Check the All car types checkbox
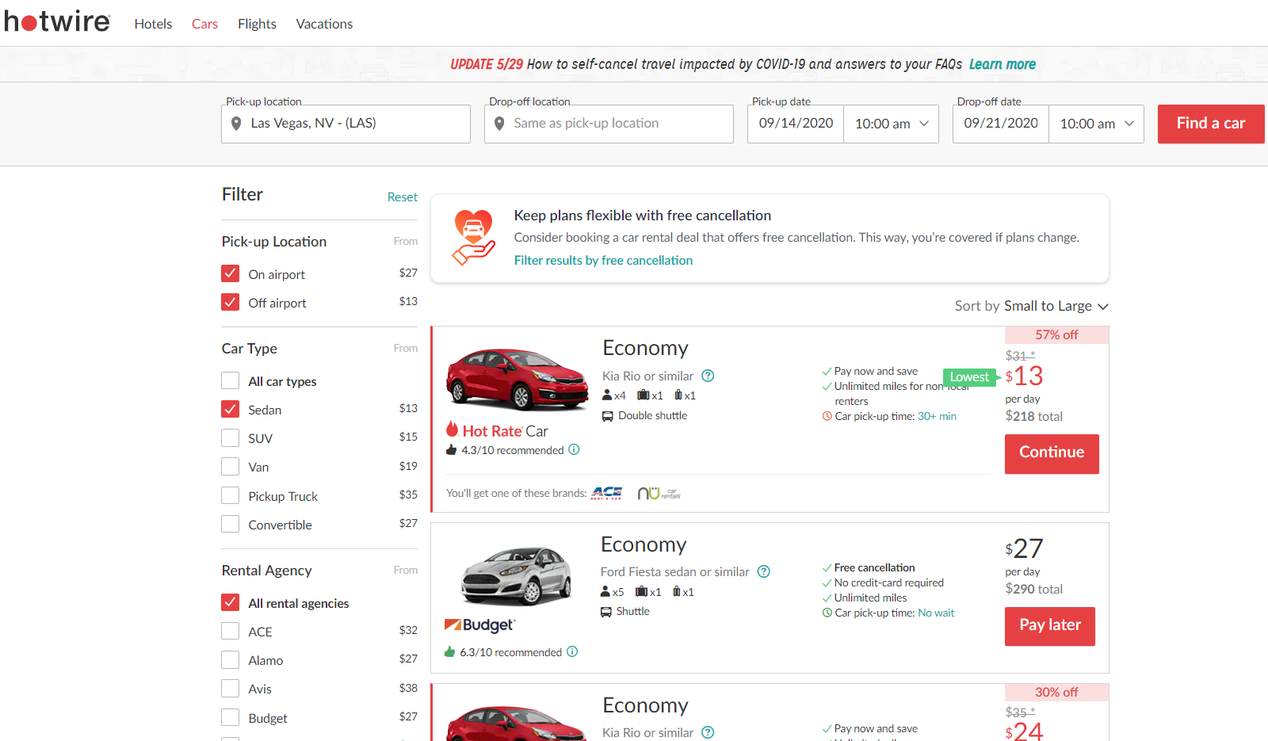 (231, 380)
